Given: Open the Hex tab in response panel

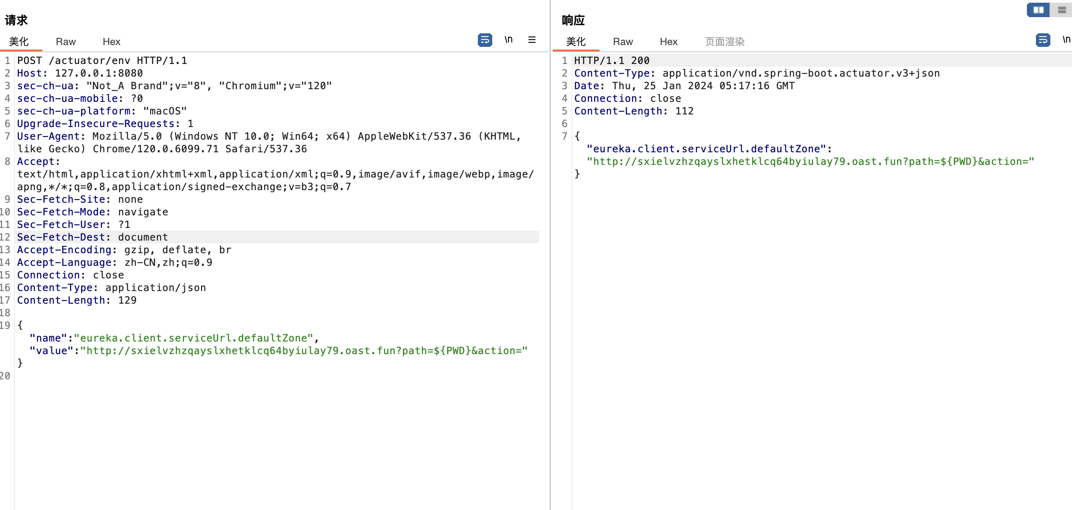Looking at the screenshot, I should [x=669, y=42].
